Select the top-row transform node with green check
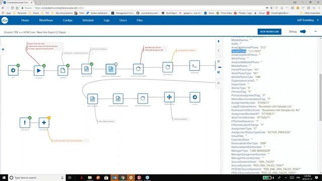The width and height of the screenshot is (322, 181). pos(87,69)
